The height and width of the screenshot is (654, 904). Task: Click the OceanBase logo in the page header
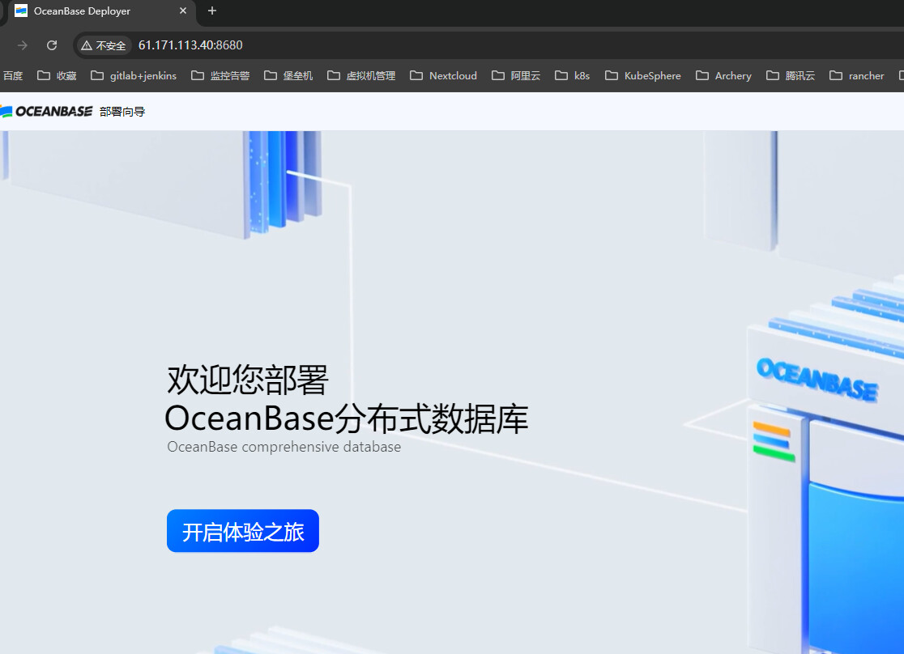pyautogui.click(x=47, y=111)
